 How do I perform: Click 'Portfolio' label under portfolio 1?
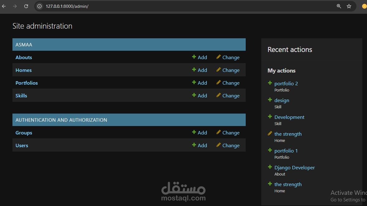(x=282, y=157)
